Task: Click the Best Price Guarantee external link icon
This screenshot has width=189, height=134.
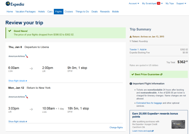Action: [162, 74]
